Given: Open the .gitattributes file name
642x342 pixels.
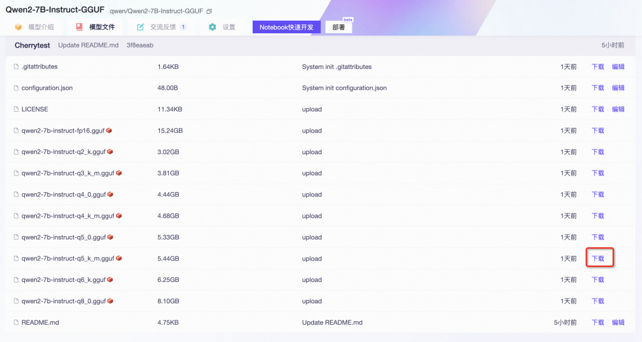Looking at the screenshot, I should click(x=39, y=67).
